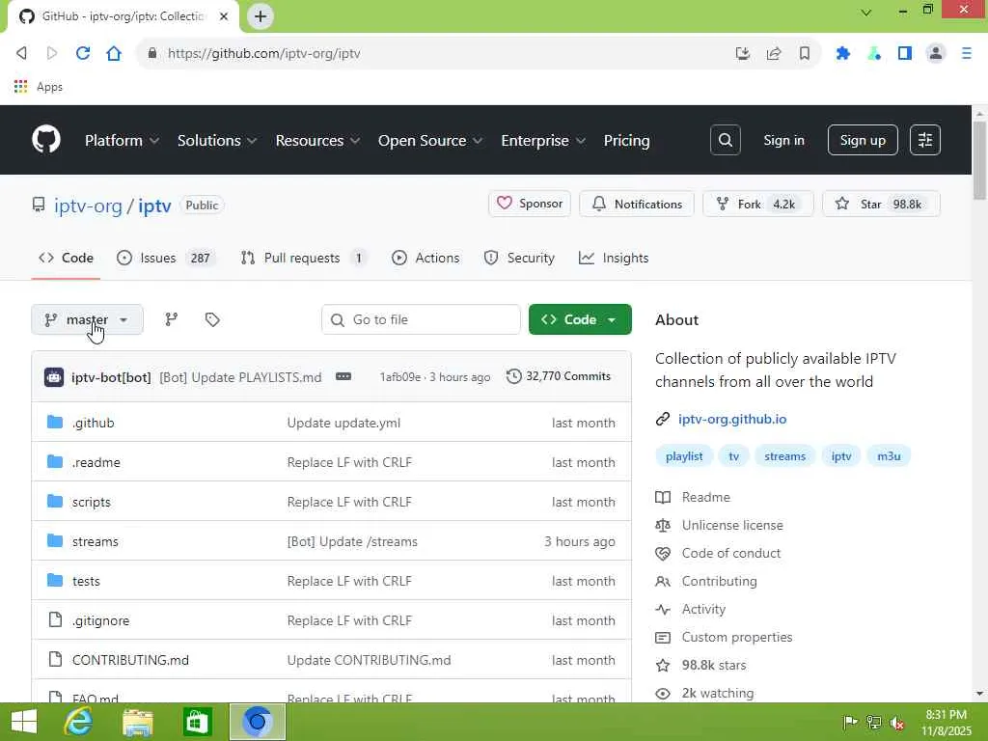Expand Open Source navigation menu
The image size is (988, 741).
(x=430, y=141)
